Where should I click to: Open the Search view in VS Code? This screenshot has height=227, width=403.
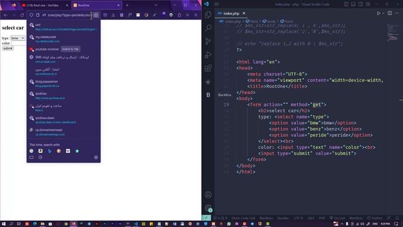coord(208,28)
